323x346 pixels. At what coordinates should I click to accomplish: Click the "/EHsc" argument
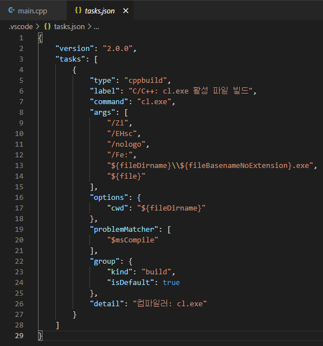pos(122,133)
